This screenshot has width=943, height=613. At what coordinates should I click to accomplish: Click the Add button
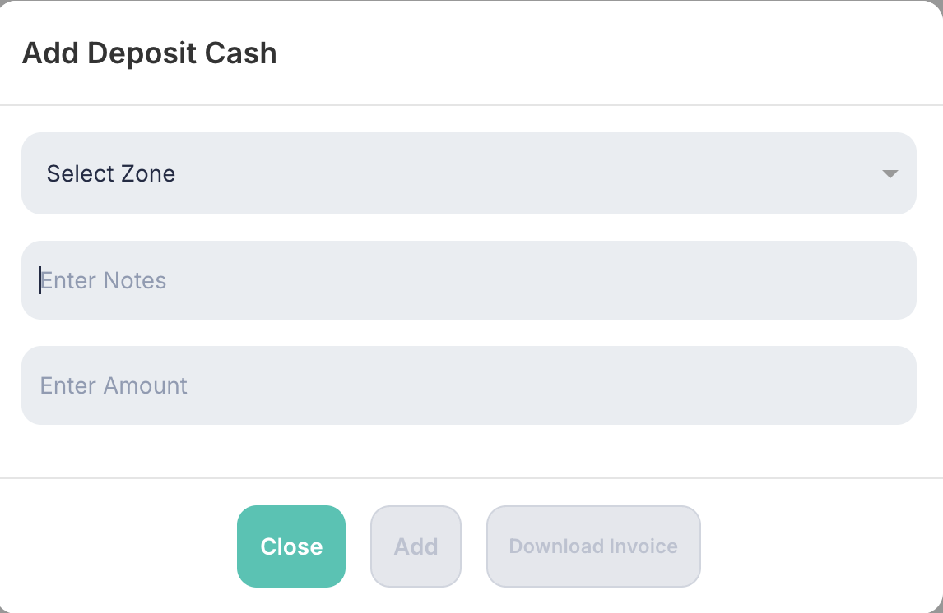(416, 546)
